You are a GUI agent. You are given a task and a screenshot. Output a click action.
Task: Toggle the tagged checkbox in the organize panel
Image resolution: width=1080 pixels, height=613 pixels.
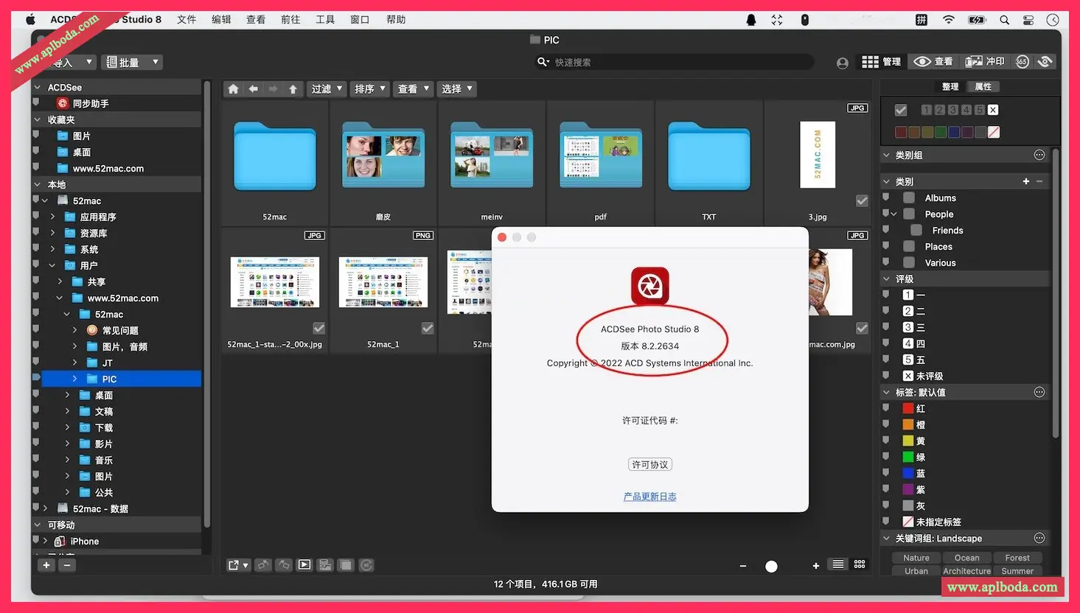901,110
